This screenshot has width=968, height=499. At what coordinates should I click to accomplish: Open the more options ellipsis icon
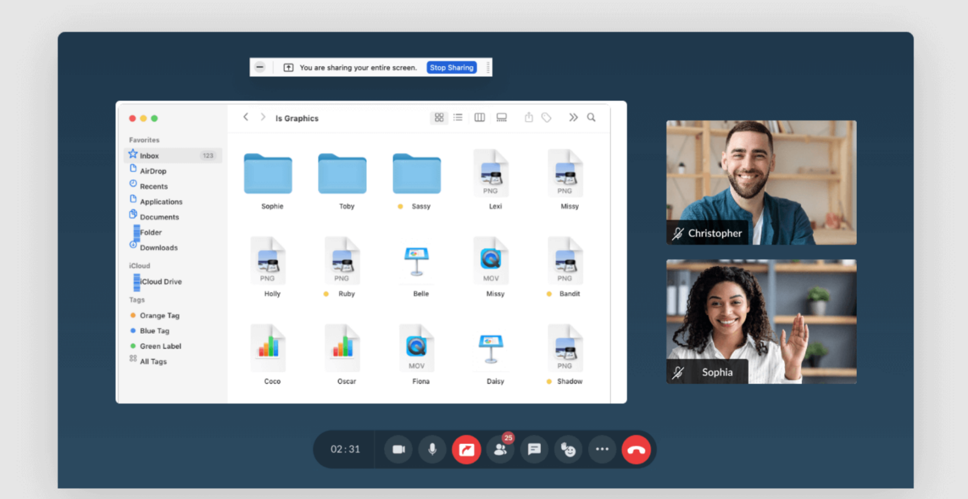click(602, 449)
